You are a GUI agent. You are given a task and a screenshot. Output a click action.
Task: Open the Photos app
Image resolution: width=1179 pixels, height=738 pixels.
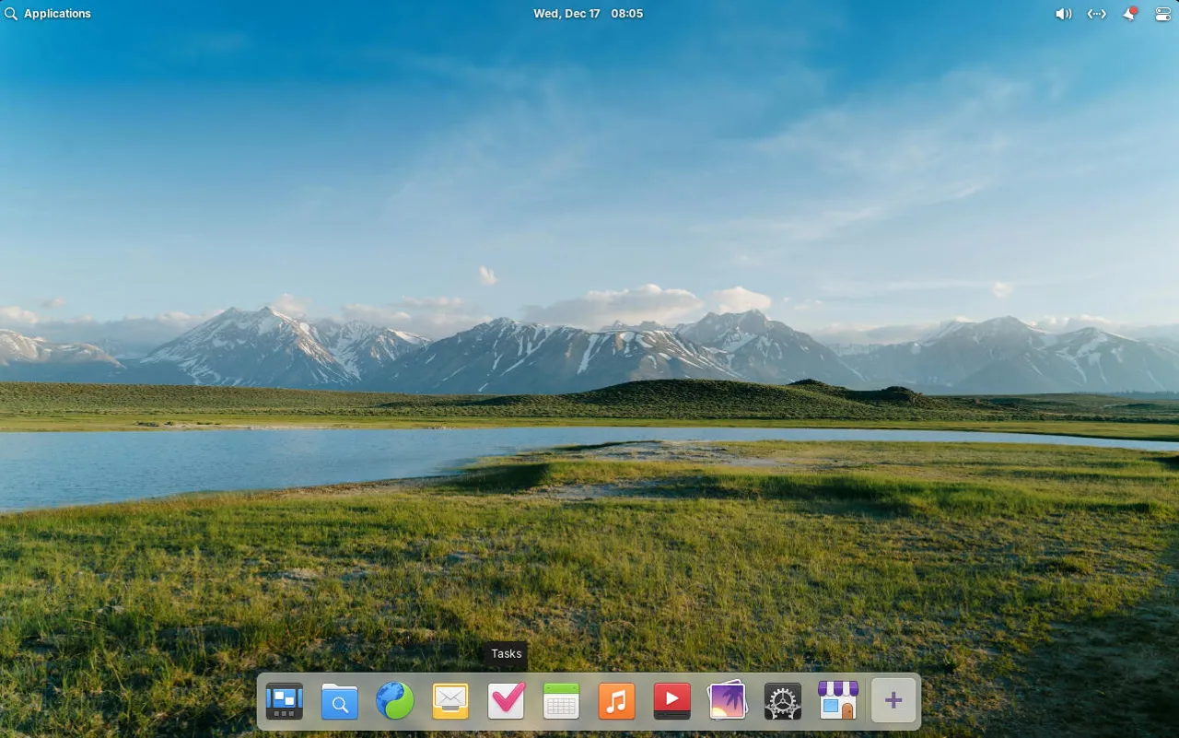click(727, 700)
